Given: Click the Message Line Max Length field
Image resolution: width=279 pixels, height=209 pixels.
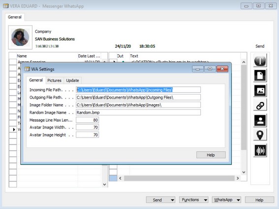Looking at the screenshot, I should [x=88, y=120].
